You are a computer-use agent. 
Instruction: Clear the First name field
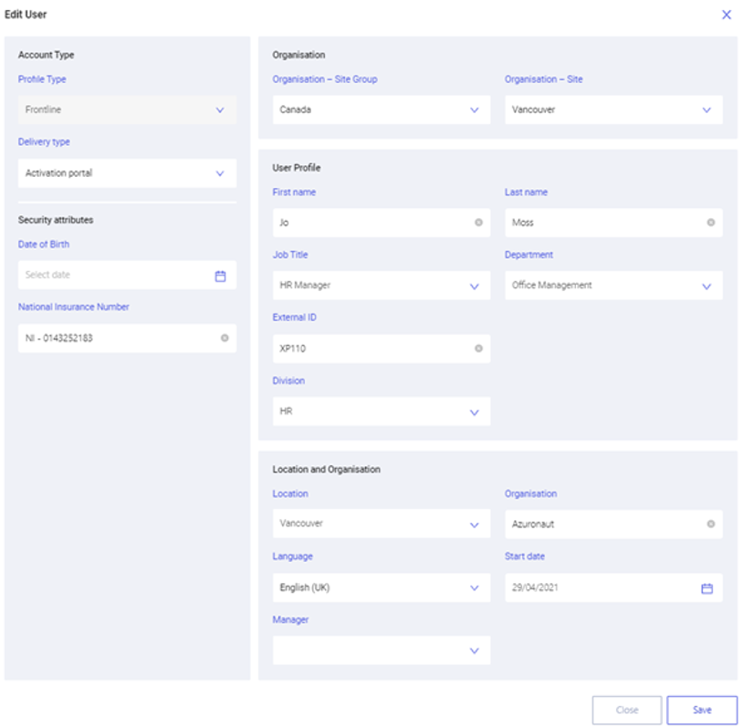(478, 223)
